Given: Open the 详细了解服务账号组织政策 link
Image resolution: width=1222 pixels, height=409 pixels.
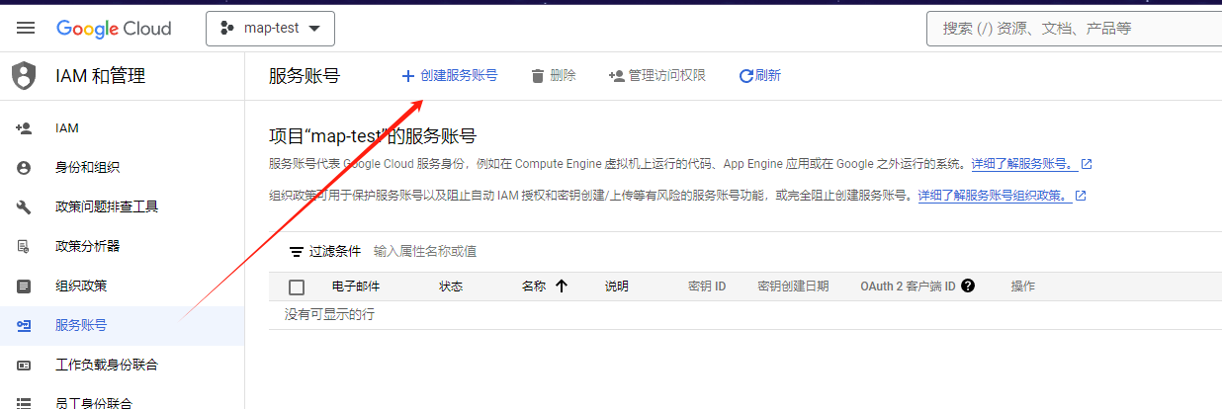Looking at the screenshot, I should point(993,196).
